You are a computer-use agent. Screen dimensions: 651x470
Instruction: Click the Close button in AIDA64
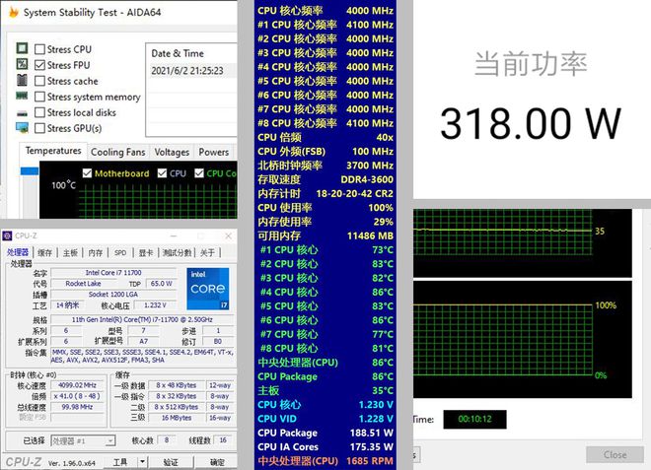point(615,455)
